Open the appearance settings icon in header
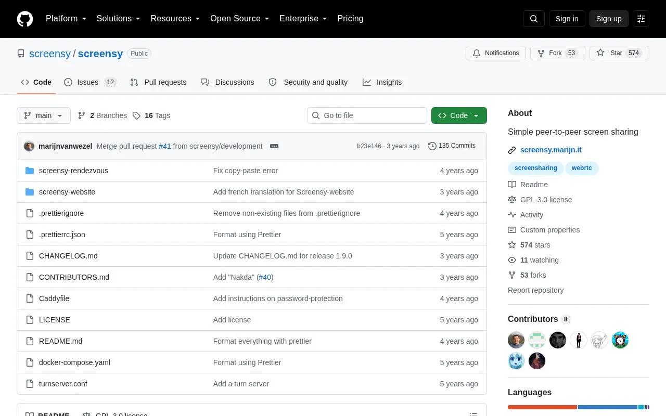666x416 pixels. (641, 19)
